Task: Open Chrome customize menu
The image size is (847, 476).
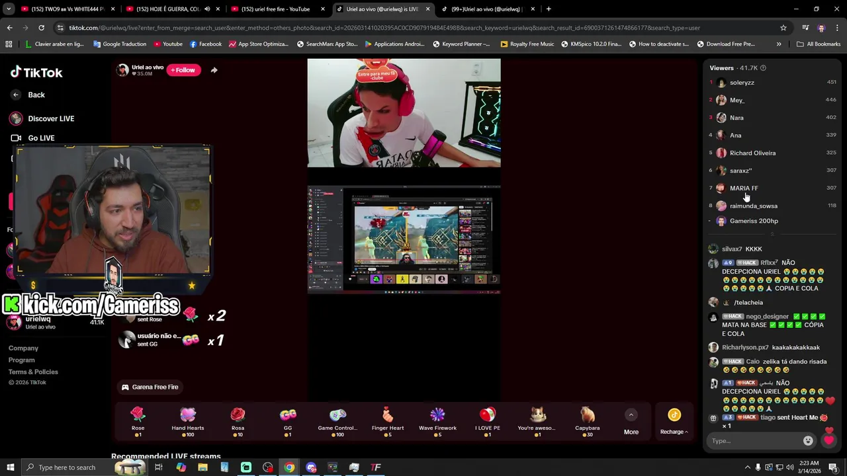Action: 837,28
